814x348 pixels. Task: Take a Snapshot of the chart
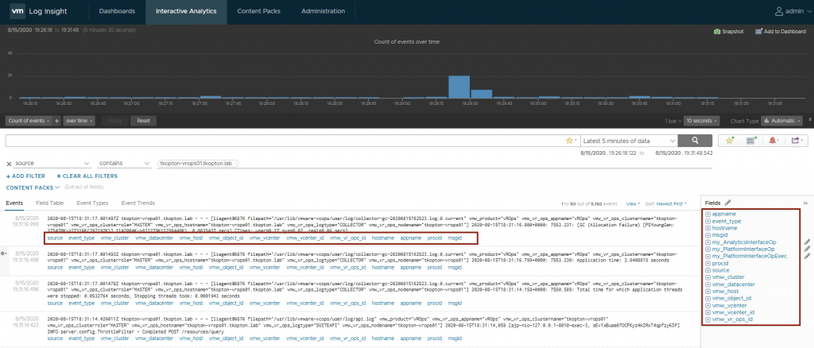click(x=728, y=32)
